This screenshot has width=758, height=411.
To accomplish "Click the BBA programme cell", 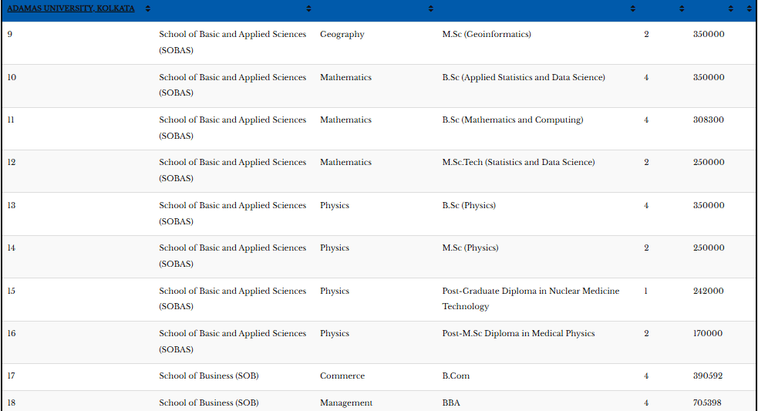I will point(451,403).
